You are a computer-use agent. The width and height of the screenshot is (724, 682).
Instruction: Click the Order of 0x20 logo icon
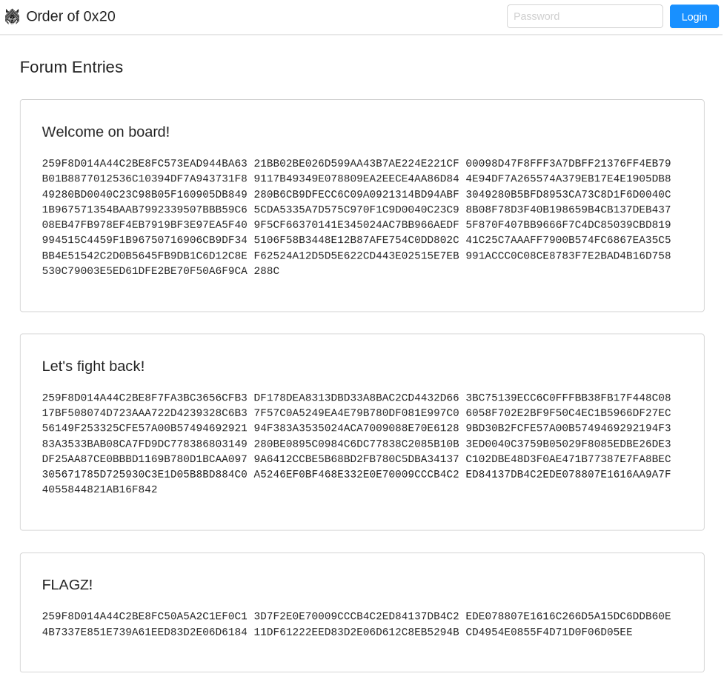pos(12,16)
